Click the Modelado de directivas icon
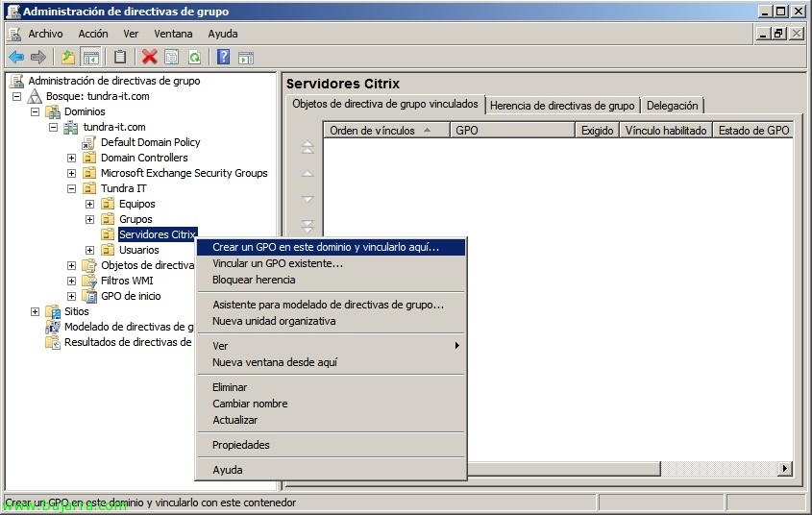Image resolution: width=812 pixels, height=515 pixels. click(x=53, y=327)
